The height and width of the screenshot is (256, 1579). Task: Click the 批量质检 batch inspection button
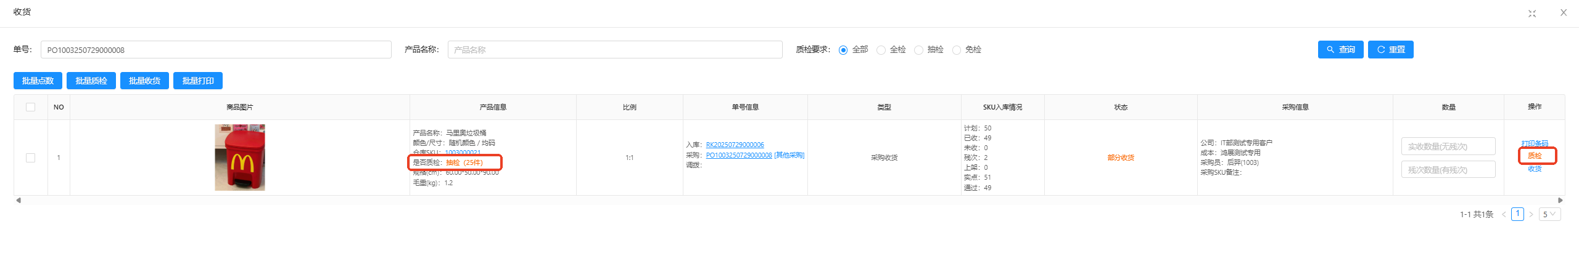point(91,81)
